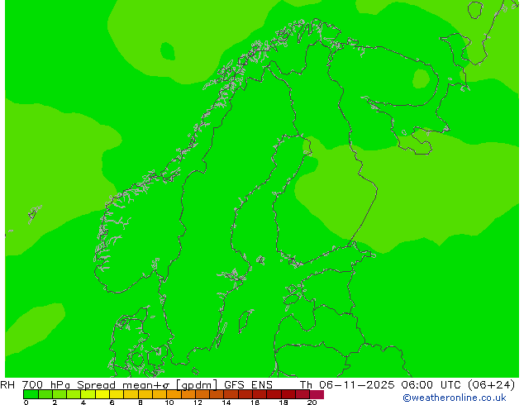
Task: Select the orange legend swatch starting at value 10
Action: (x=174, y=394)
